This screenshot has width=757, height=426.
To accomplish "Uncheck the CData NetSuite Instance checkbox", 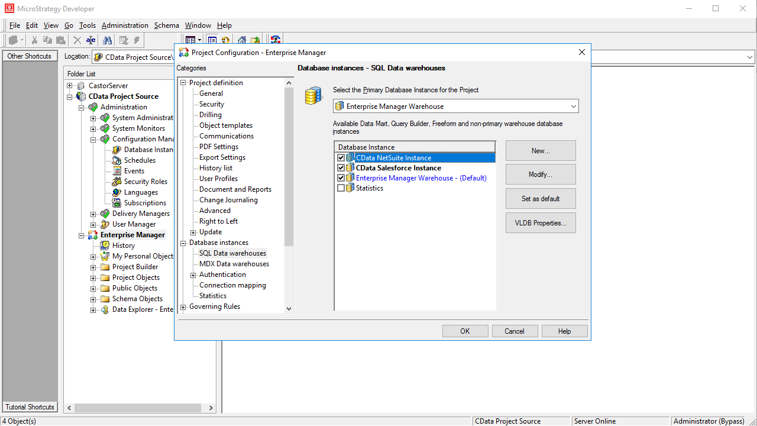I will 341,158.
